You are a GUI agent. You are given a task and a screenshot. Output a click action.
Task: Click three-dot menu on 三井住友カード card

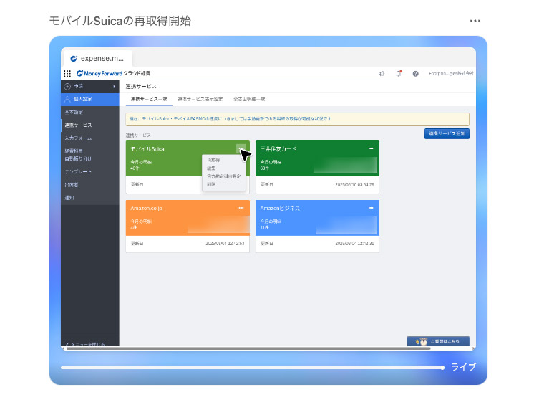(371, 148)
